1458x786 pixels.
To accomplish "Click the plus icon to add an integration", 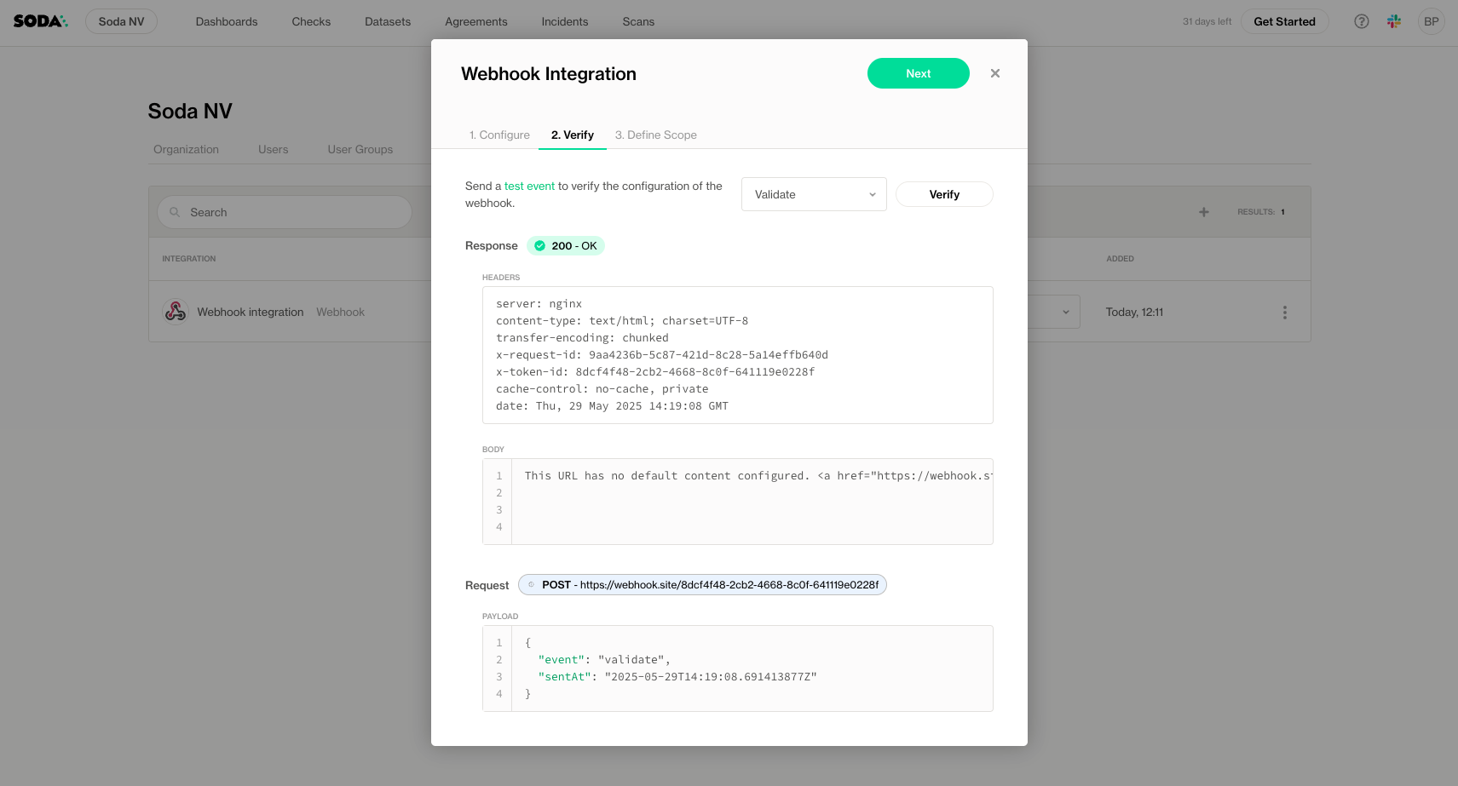I will (1203, 212).
